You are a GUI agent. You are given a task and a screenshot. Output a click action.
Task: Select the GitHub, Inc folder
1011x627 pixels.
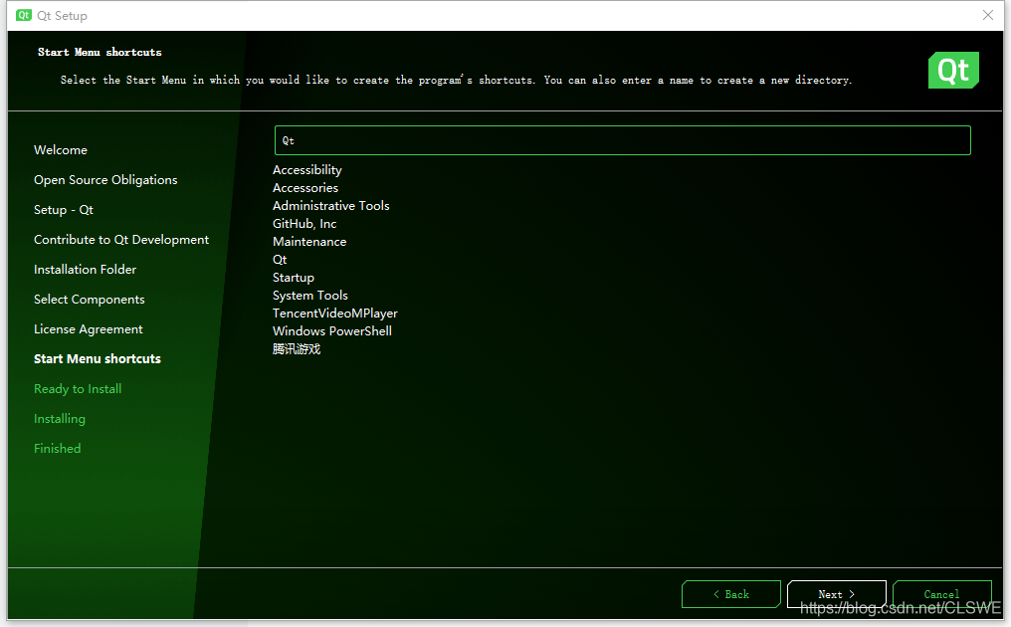tap(304, 224)
